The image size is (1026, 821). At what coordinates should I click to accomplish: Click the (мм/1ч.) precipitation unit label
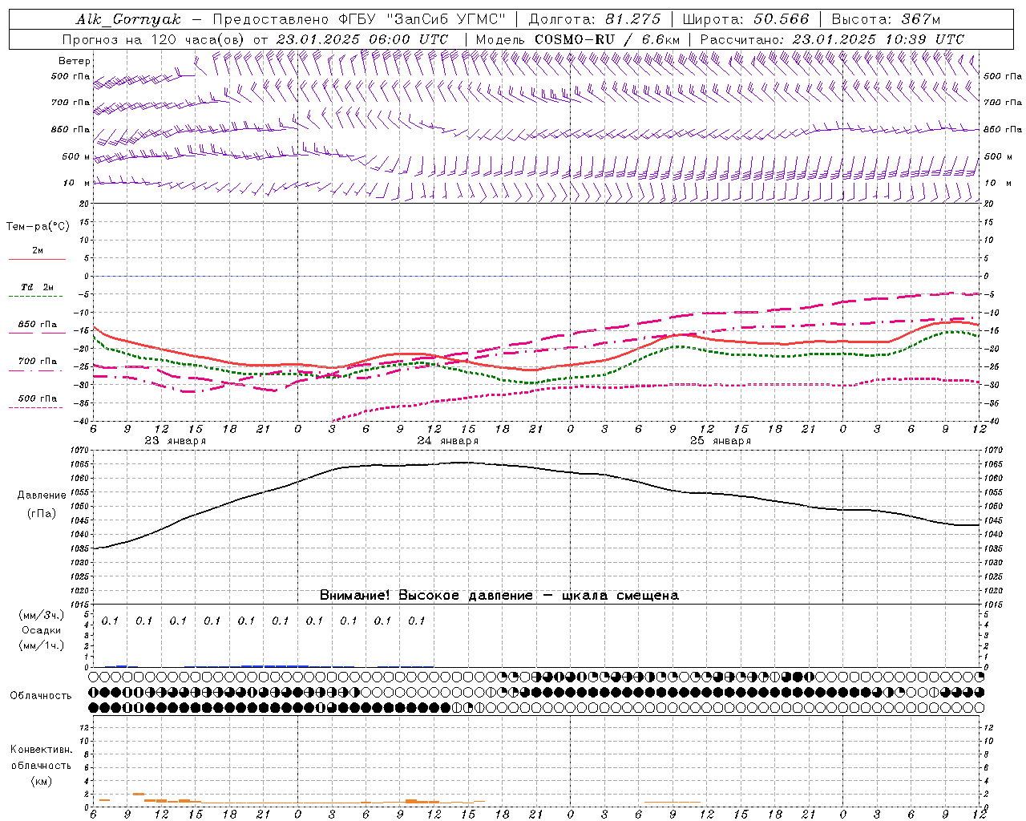(x=42, y=645)
